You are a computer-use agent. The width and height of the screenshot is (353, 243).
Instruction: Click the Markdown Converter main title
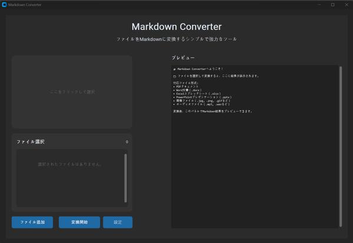177,26
